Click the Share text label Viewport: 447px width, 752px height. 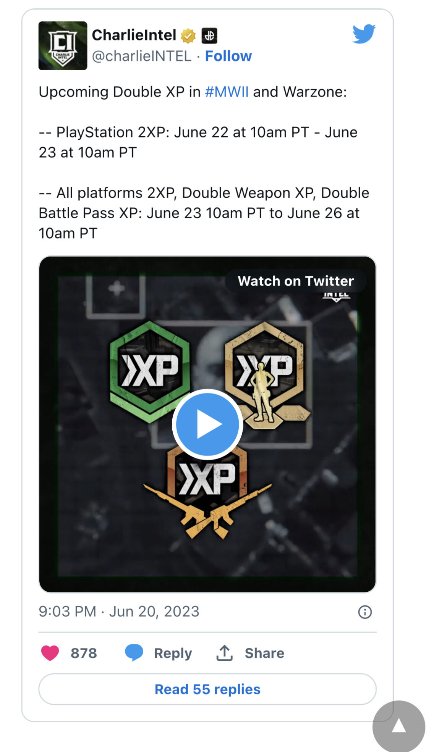pyautogui.click(x=264, y=653)
